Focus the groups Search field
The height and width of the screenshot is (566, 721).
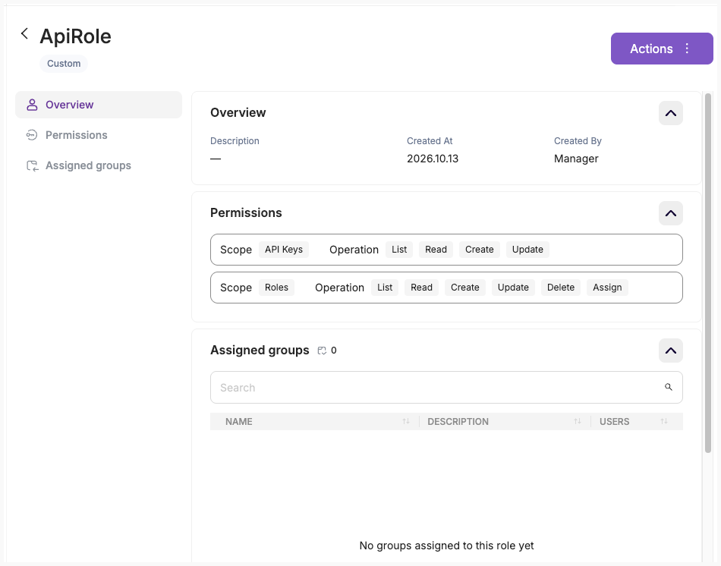pos(446,388)
